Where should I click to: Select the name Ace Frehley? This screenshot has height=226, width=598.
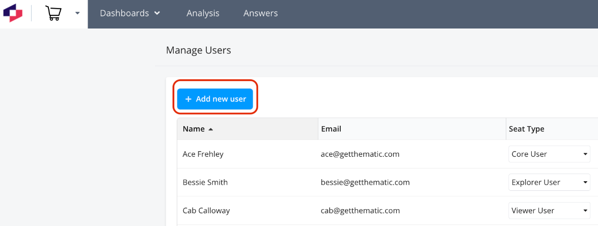tap(203, 154)
